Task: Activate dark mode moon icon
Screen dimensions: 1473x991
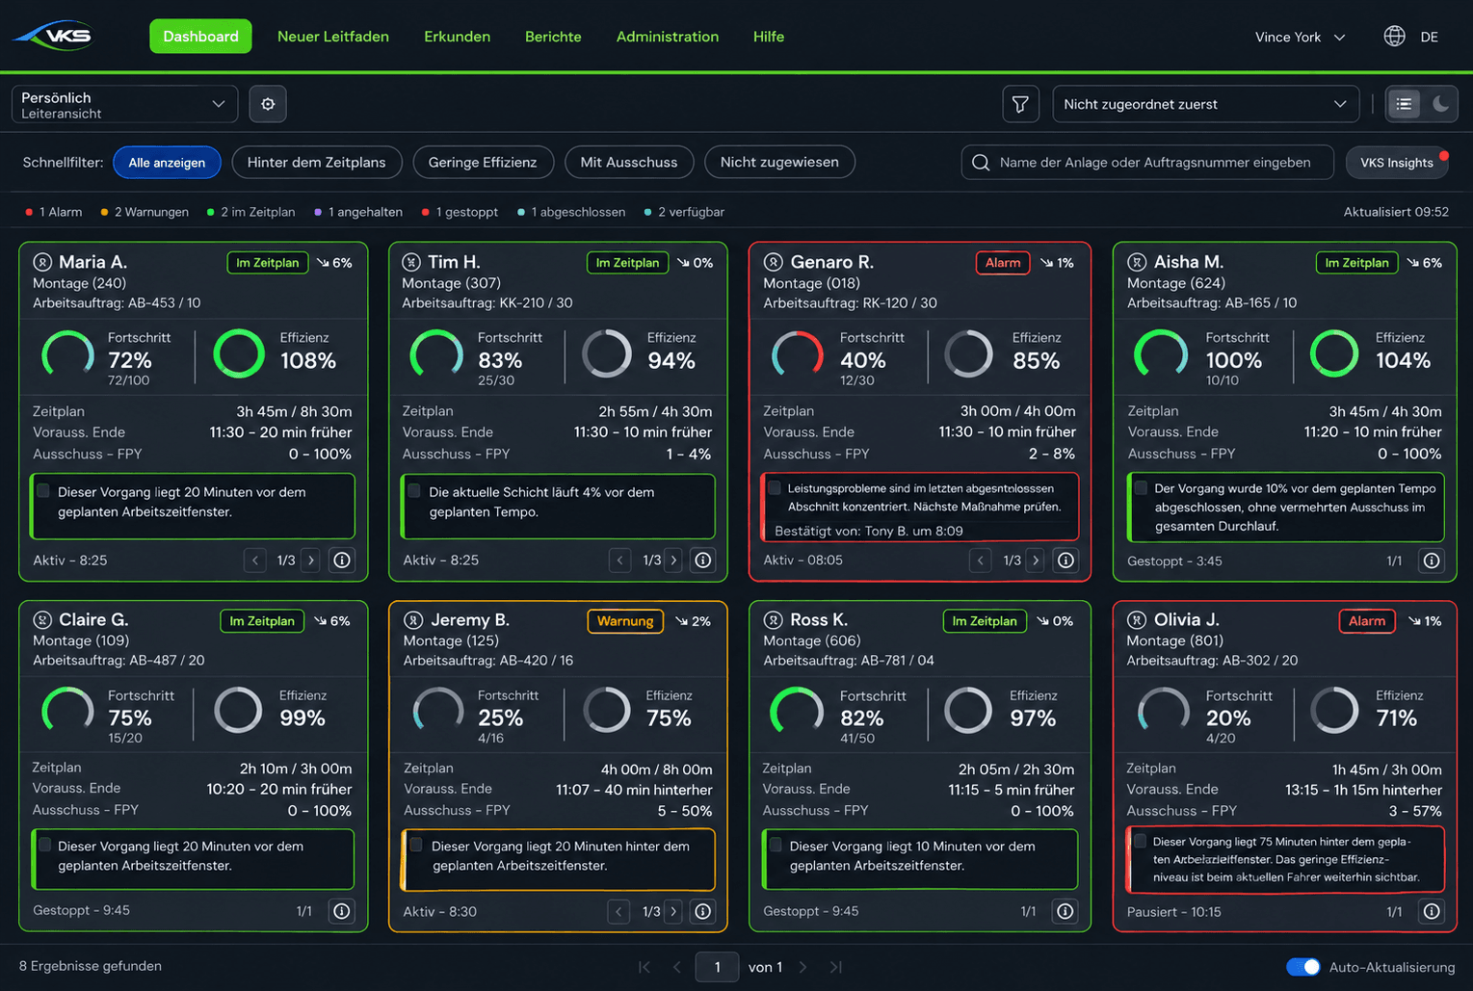Action: pyautogui.click(x=1440, y=104)
